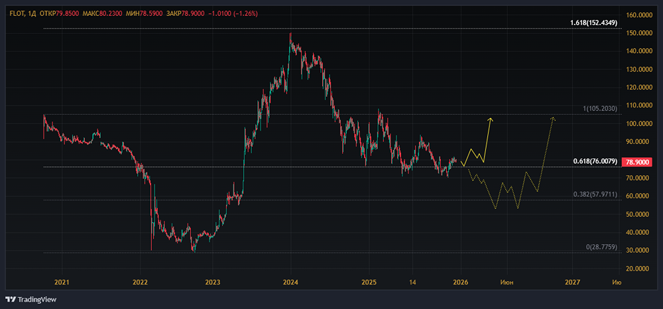Click the 0(28.7759) Fibonacci level label

pyautogui.click(x=602, y=247)
